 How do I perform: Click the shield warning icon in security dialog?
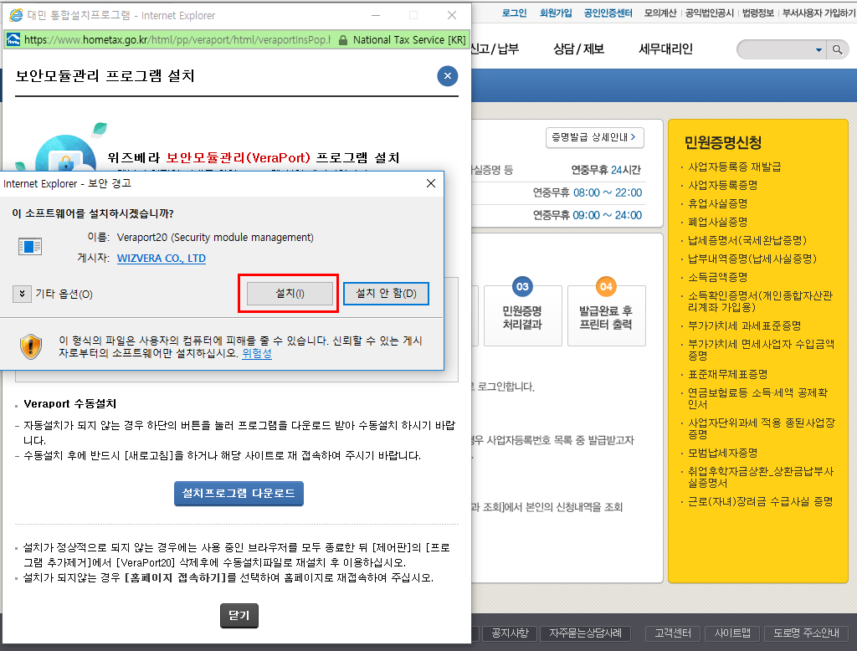(x=31, y=346)
